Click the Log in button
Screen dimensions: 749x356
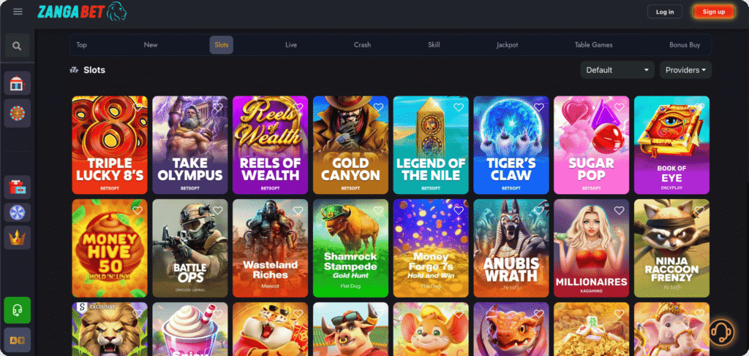click(x=664, y=12)
